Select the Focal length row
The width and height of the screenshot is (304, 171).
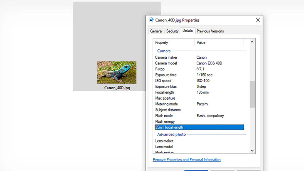[199, 92]
